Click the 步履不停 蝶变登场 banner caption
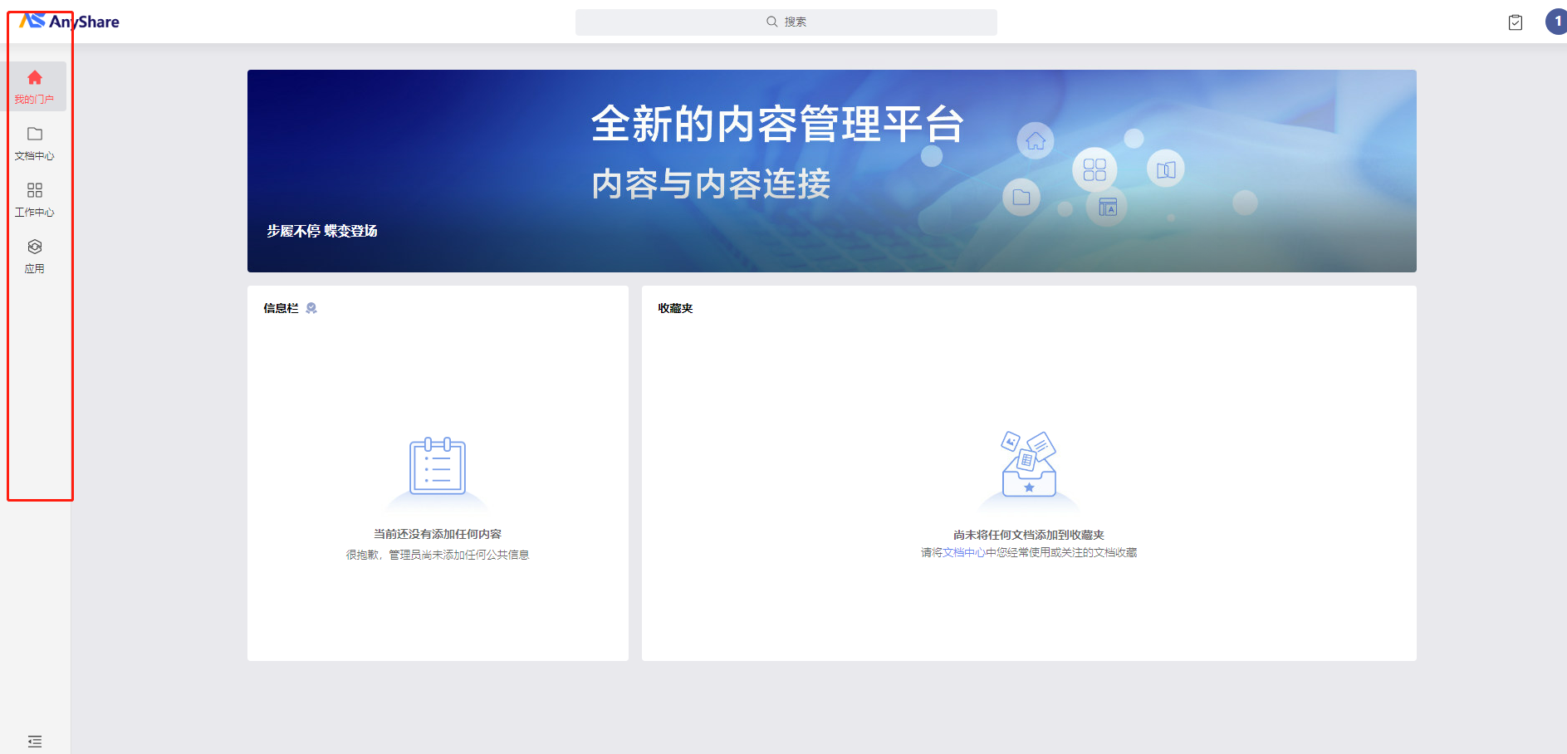This screenshot has height=754, width=1567. click(322, 231)
